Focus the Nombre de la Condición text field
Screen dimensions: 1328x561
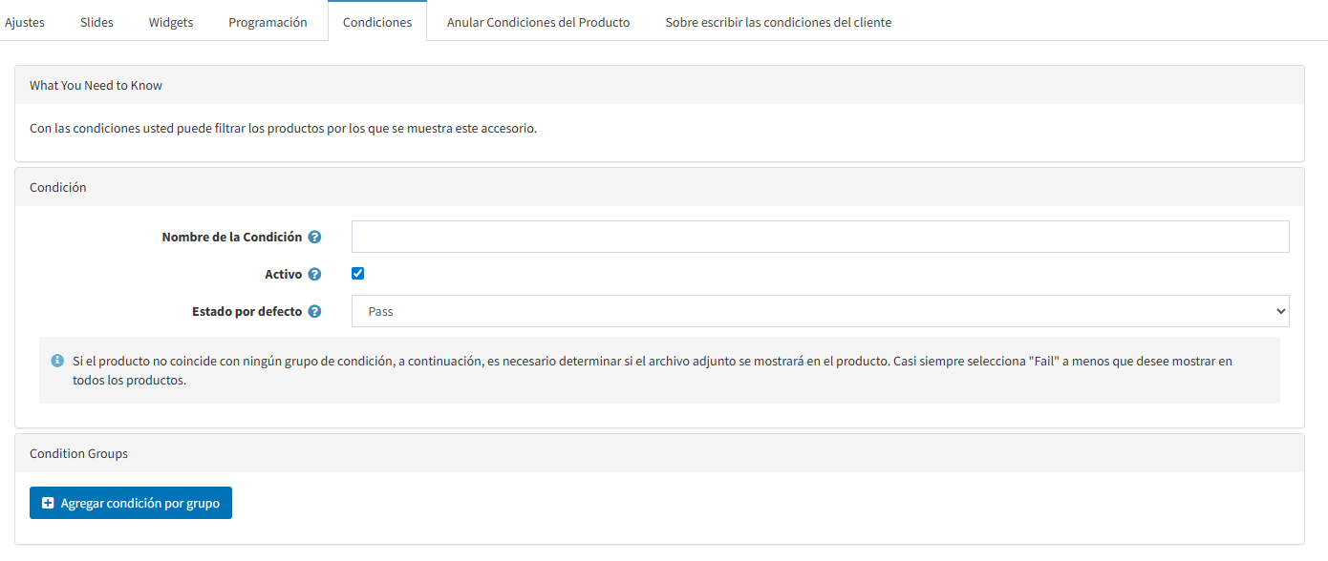820,237
